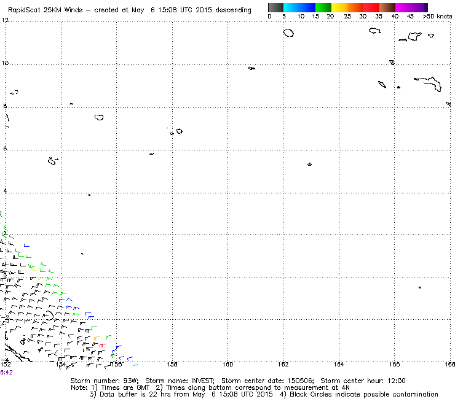
Task: Click the longitude "158" axis label
Action: [x=172, y=364]
